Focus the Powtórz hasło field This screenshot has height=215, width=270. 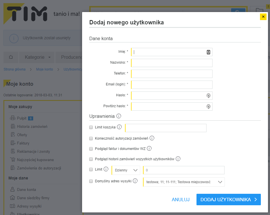[172, 106]
